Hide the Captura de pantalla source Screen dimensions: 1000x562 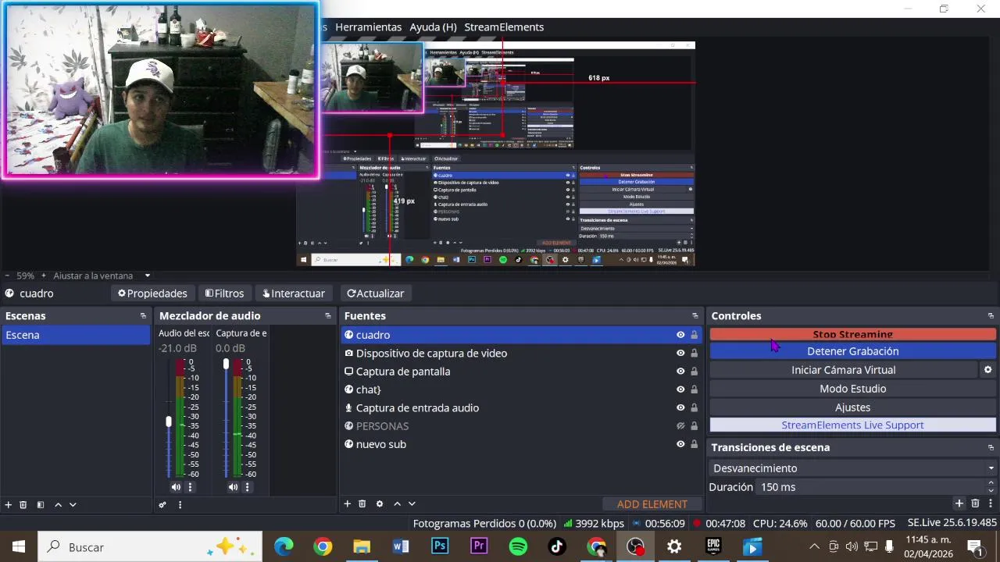tap(680, 372)
